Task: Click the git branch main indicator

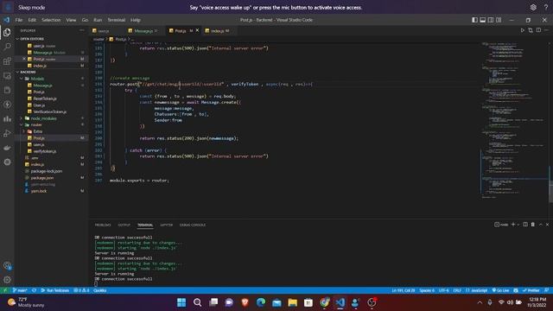Action: tap(20, 290)
